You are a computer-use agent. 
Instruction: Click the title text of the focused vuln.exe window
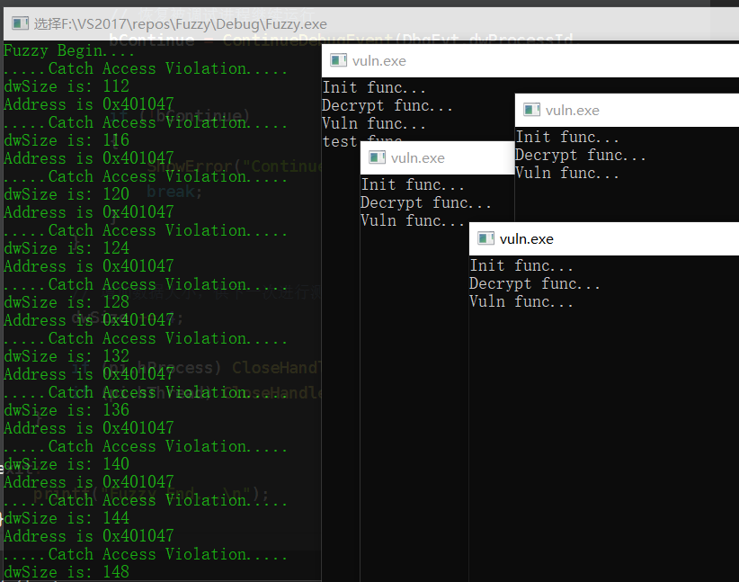tap(527, 239)
